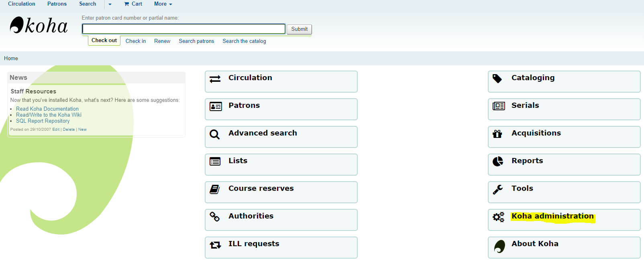This screenshot has width=644, height=263.
Task: Click the Acquisitions gift icon
Action: pyautogui.click(x=497, y=134)
